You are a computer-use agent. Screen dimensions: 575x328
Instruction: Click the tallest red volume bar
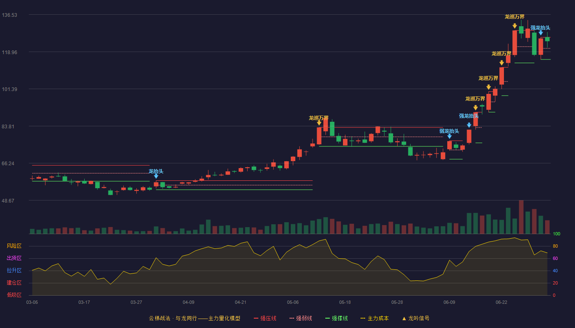(521, 217)
